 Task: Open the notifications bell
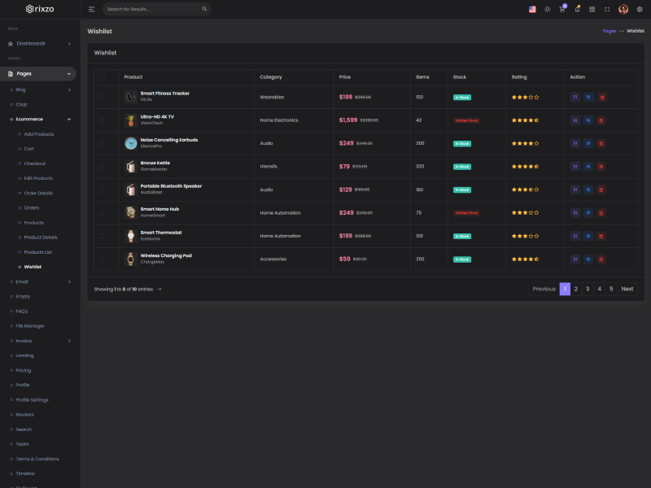click(x=577, y=9)
